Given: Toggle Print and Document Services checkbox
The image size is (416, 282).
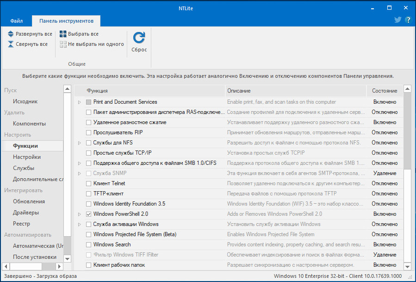Looking at the screenshot, I should [x=88, y=102].
